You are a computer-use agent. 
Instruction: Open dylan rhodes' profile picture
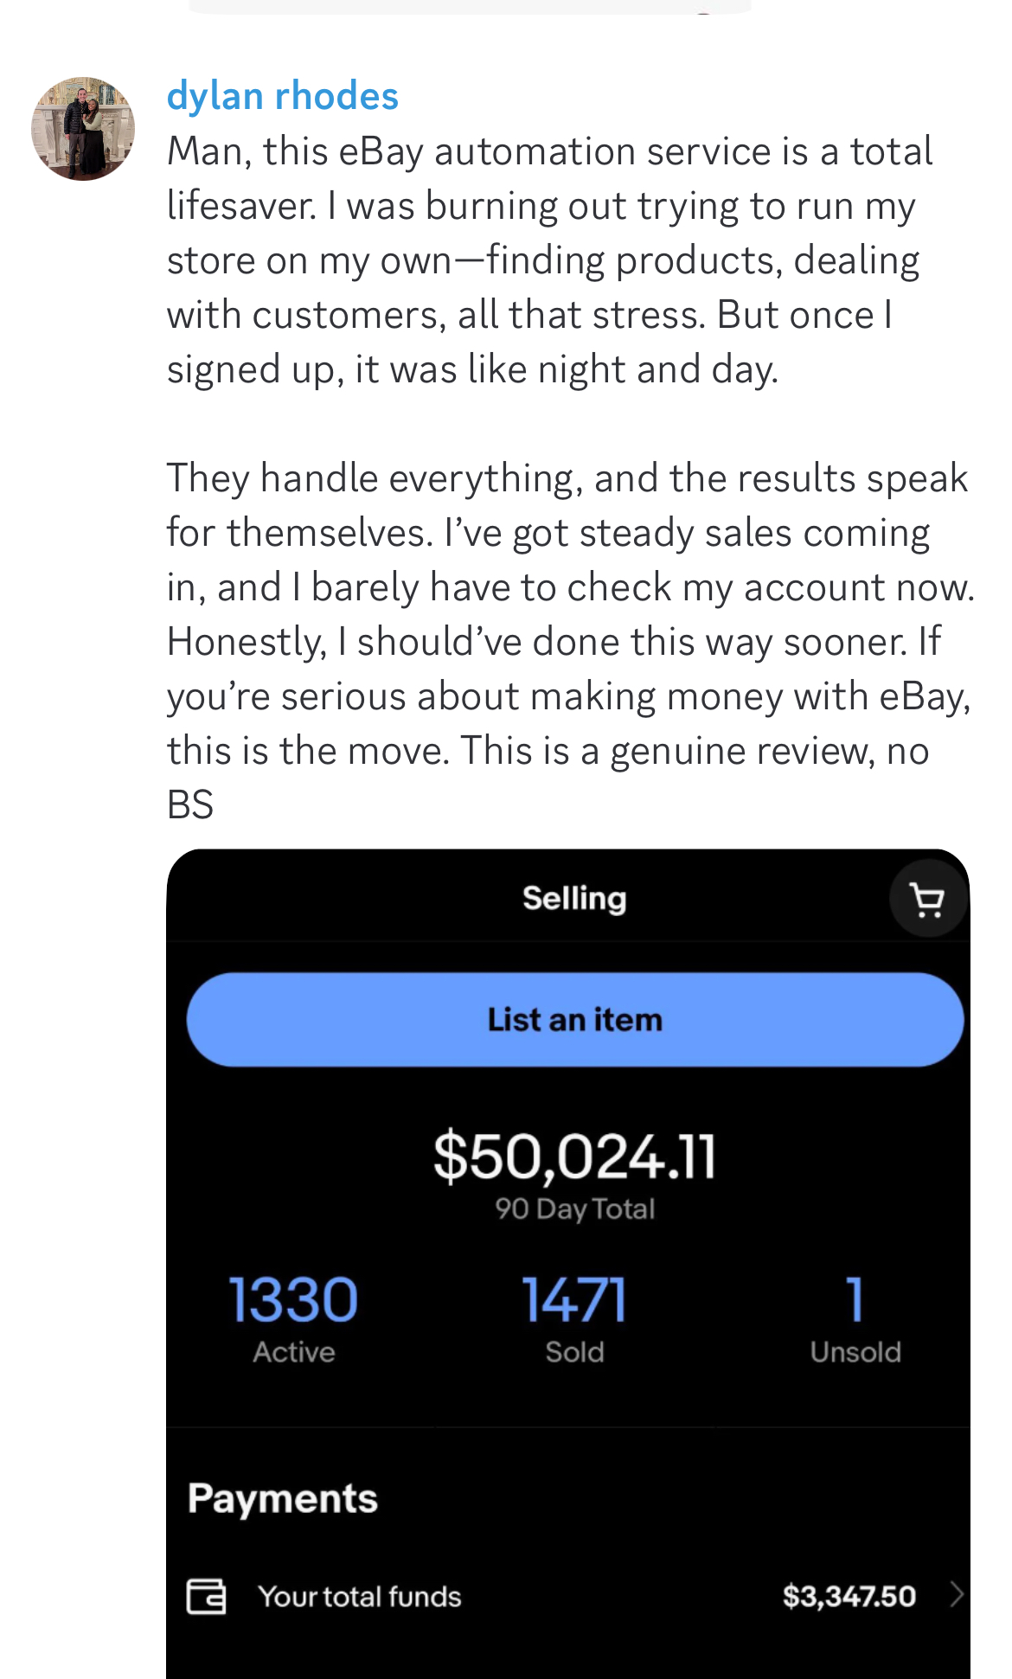(x=83, y=129)
